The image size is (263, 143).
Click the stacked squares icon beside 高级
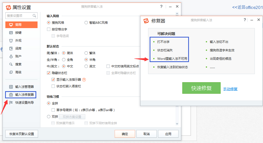11,72
